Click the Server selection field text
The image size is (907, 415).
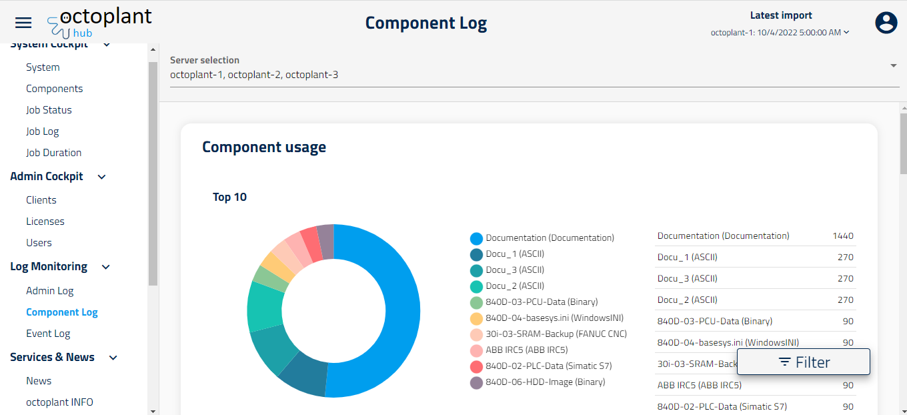[x=254, y=75]
